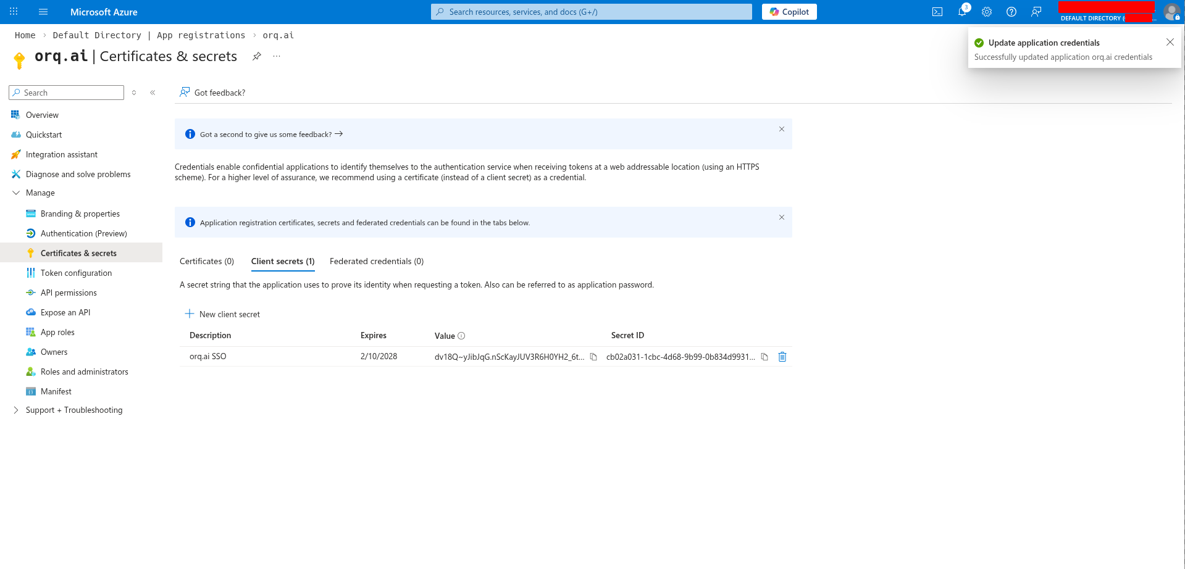Open Roles and administrators
This screenshot has width=1185, height=569.
point(85,372)
